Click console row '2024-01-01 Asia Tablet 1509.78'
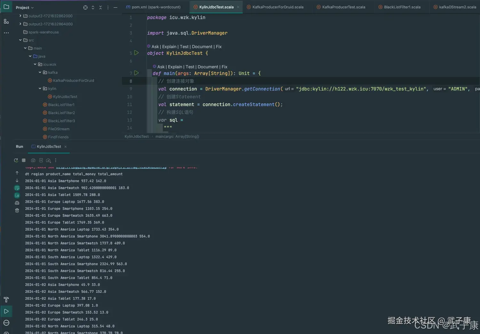Screen dimensions: 480x334 pyautogui.click(x=62, y=195)
